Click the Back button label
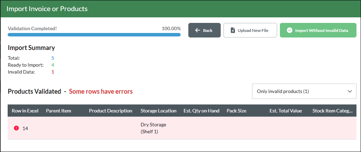361x152 pixels. coord(208,30)
